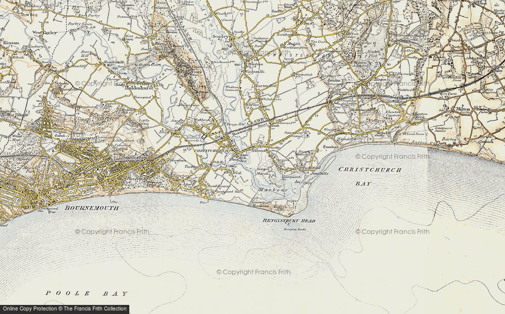Click the Wick hamlet label

[237, 173]
